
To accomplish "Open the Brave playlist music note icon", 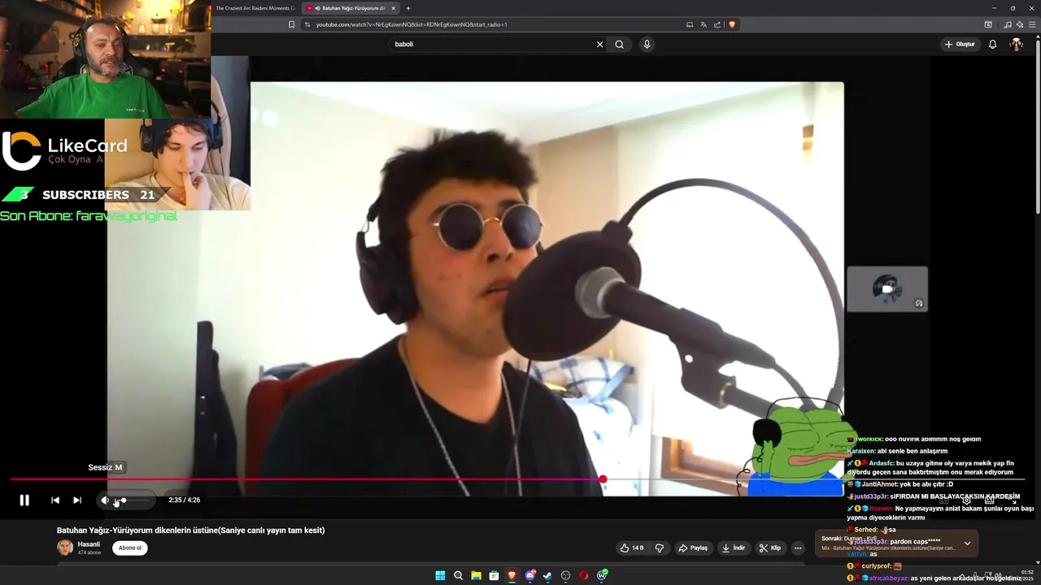I will pos(1008,24).
